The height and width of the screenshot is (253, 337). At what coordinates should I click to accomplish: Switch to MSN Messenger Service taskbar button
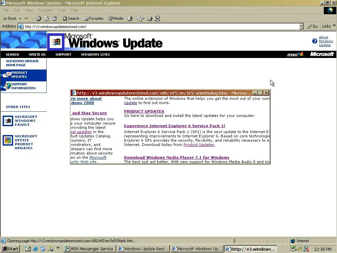[x=90, y=249]
